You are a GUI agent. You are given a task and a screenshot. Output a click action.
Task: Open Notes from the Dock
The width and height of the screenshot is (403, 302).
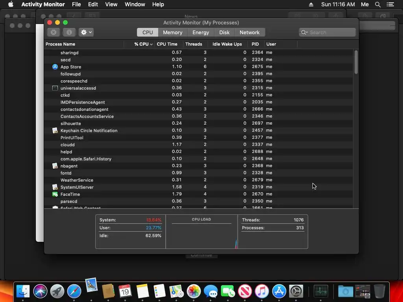click(x=142, y=291)
